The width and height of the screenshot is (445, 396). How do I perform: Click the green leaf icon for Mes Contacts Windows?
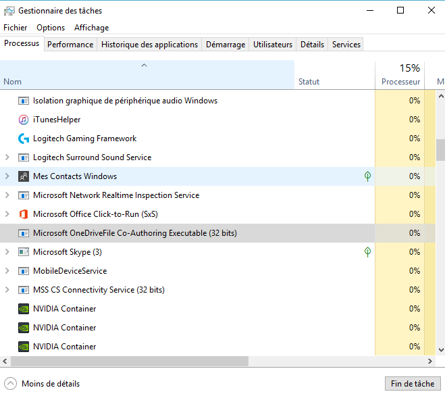(367, 176)
